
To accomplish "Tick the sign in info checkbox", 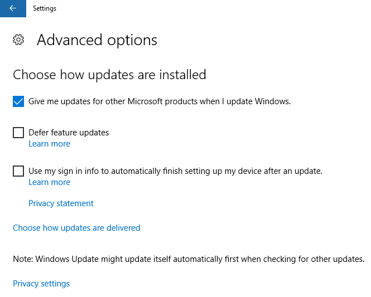I will coord(18,171).
